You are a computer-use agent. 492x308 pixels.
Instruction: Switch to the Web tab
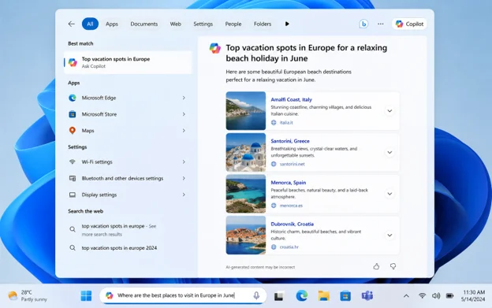pyautogui.click(x=175, y=24)
